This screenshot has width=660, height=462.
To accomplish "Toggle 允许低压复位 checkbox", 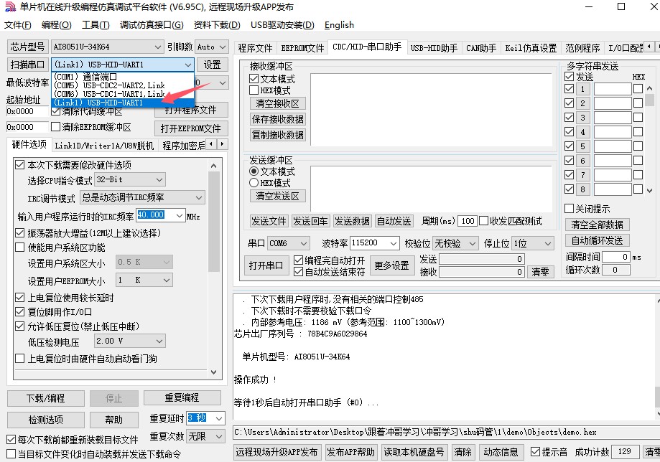I will click(20, 326).
